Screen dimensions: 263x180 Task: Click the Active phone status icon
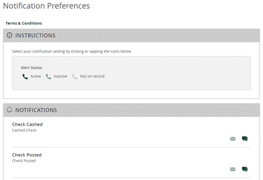(25, 77)
